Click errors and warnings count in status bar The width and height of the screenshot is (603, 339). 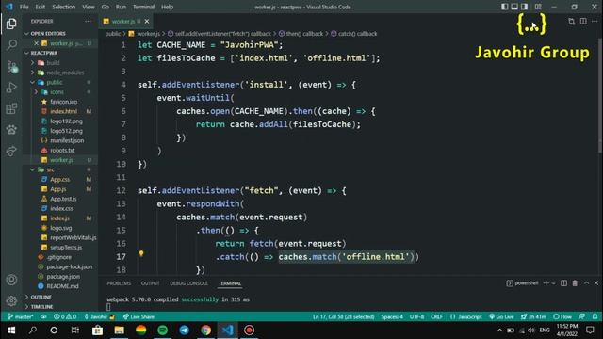(65, 316)
